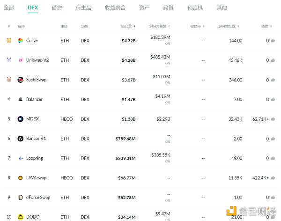Open the 衍生品 tab
This screenshot has width=281, height=221.
[x=83, y=7]
